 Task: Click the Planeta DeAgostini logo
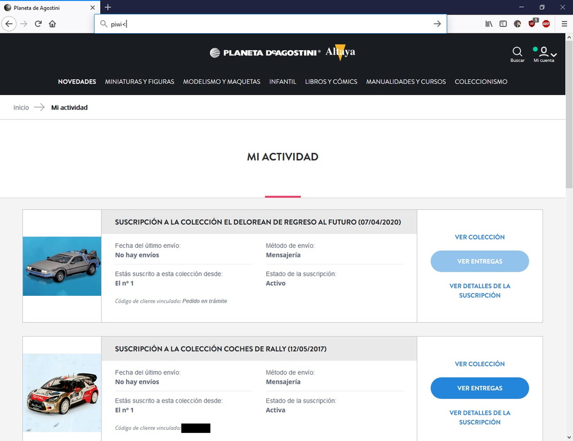[x=265, y=52]
